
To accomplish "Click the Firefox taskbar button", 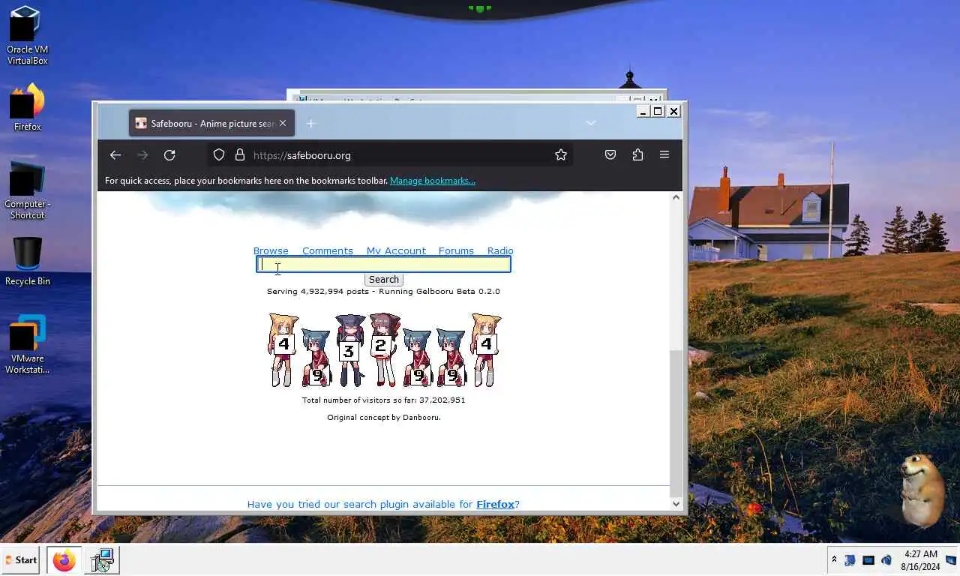I will [64, 560].
